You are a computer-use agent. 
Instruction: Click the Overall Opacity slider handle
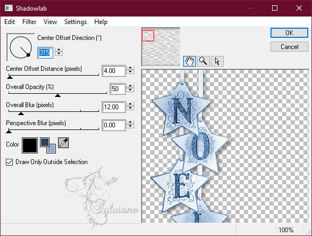coord(58,95)
